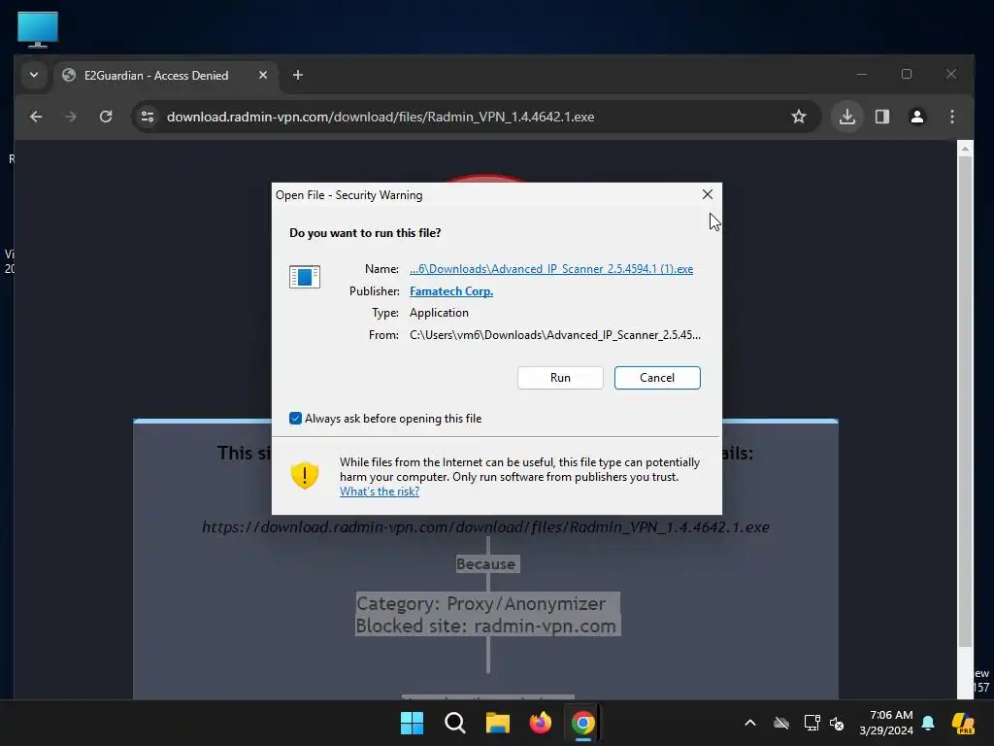
Task: Click the address bar URL
Action: [x=381, y=117]
